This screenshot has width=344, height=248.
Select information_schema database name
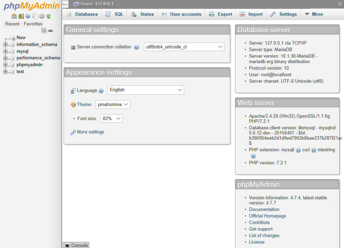[37, 45]
